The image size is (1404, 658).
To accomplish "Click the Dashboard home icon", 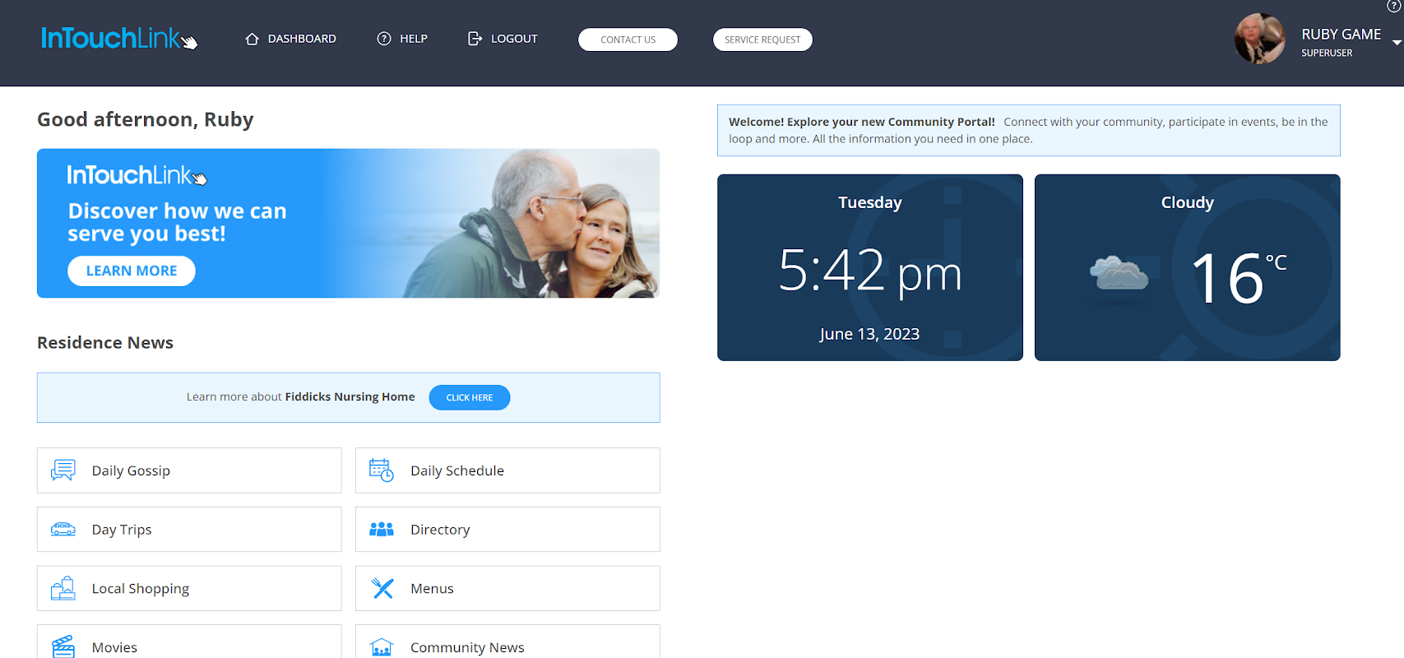I will click(x=253, y=39).
